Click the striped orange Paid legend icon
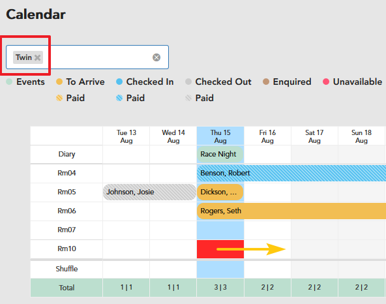 point(59,98)
